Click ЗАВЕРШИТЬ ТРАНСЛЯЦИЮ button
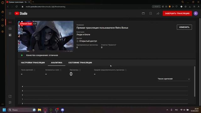Image resolution: width=201 pixels, height=113 pixels. coord(177,13)
